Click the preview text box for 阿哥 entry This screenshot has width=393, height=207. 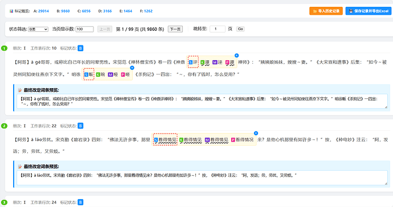coord(202,101)
